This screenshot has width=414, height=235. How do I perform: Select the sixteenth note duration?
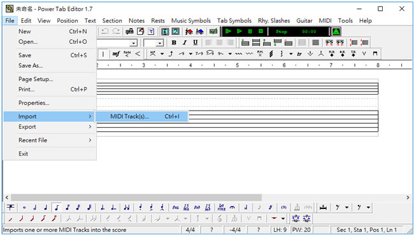point(68,208)
